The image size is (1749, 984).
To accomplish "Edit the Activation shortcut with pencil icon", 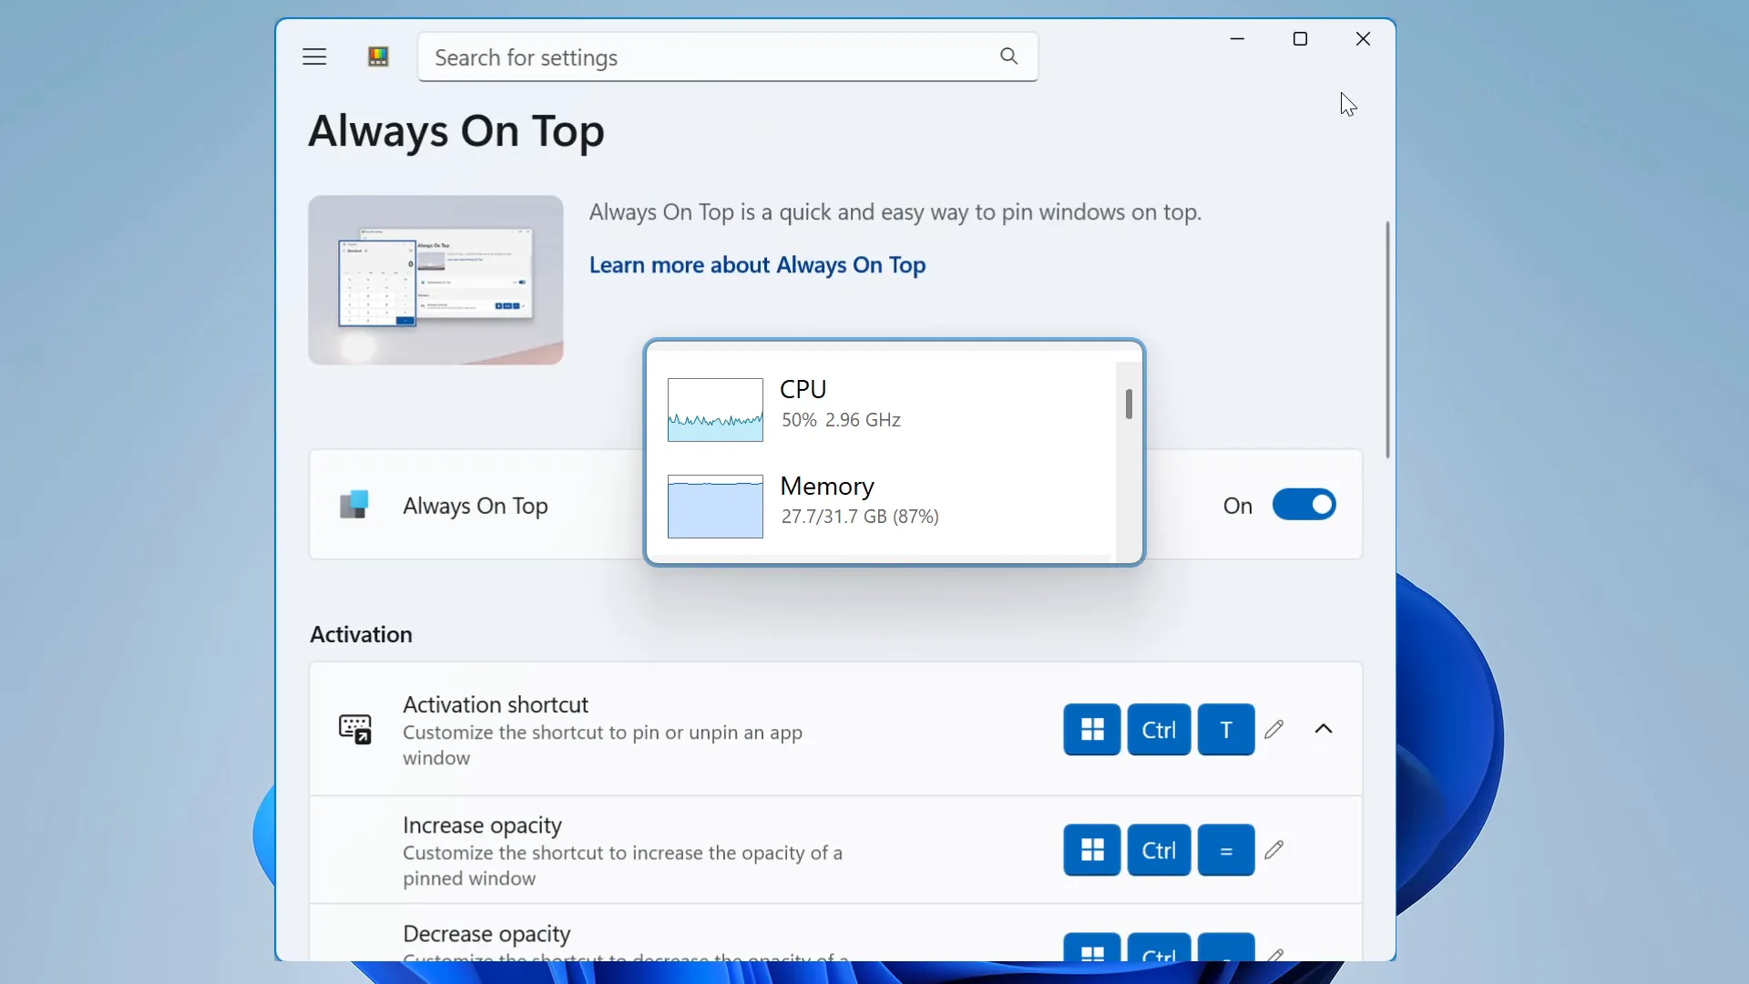I will pyautogui.click(x=1274, y=730).
